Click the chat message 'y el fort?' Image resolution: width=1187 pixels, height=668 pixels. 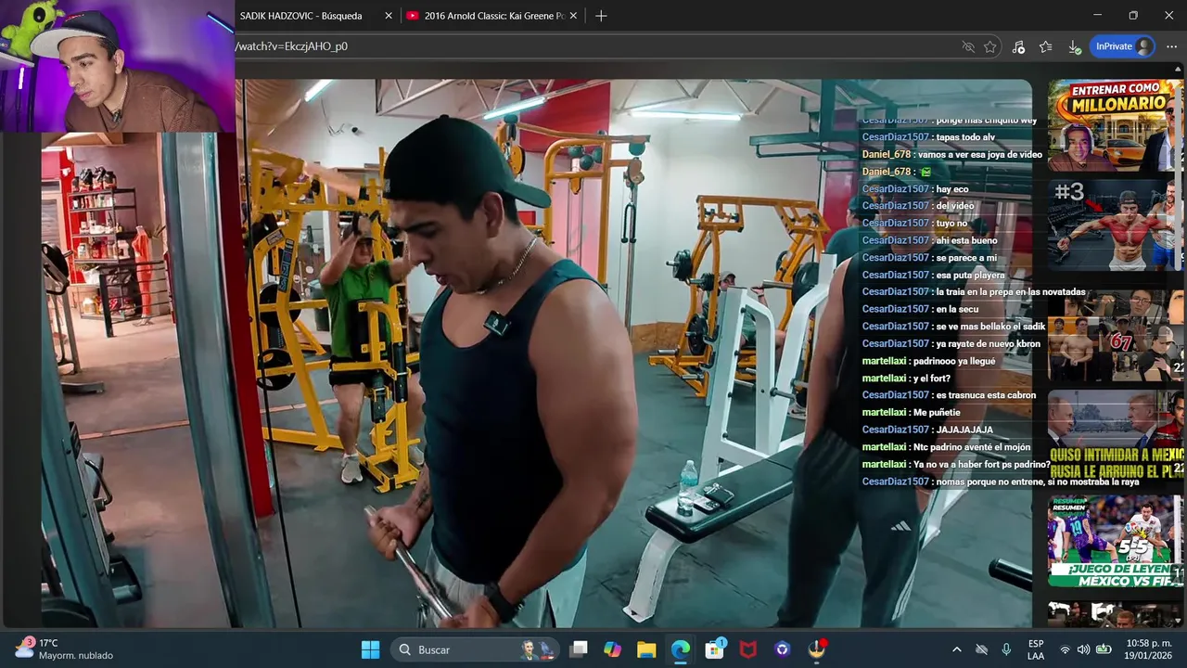pos(932,378)
